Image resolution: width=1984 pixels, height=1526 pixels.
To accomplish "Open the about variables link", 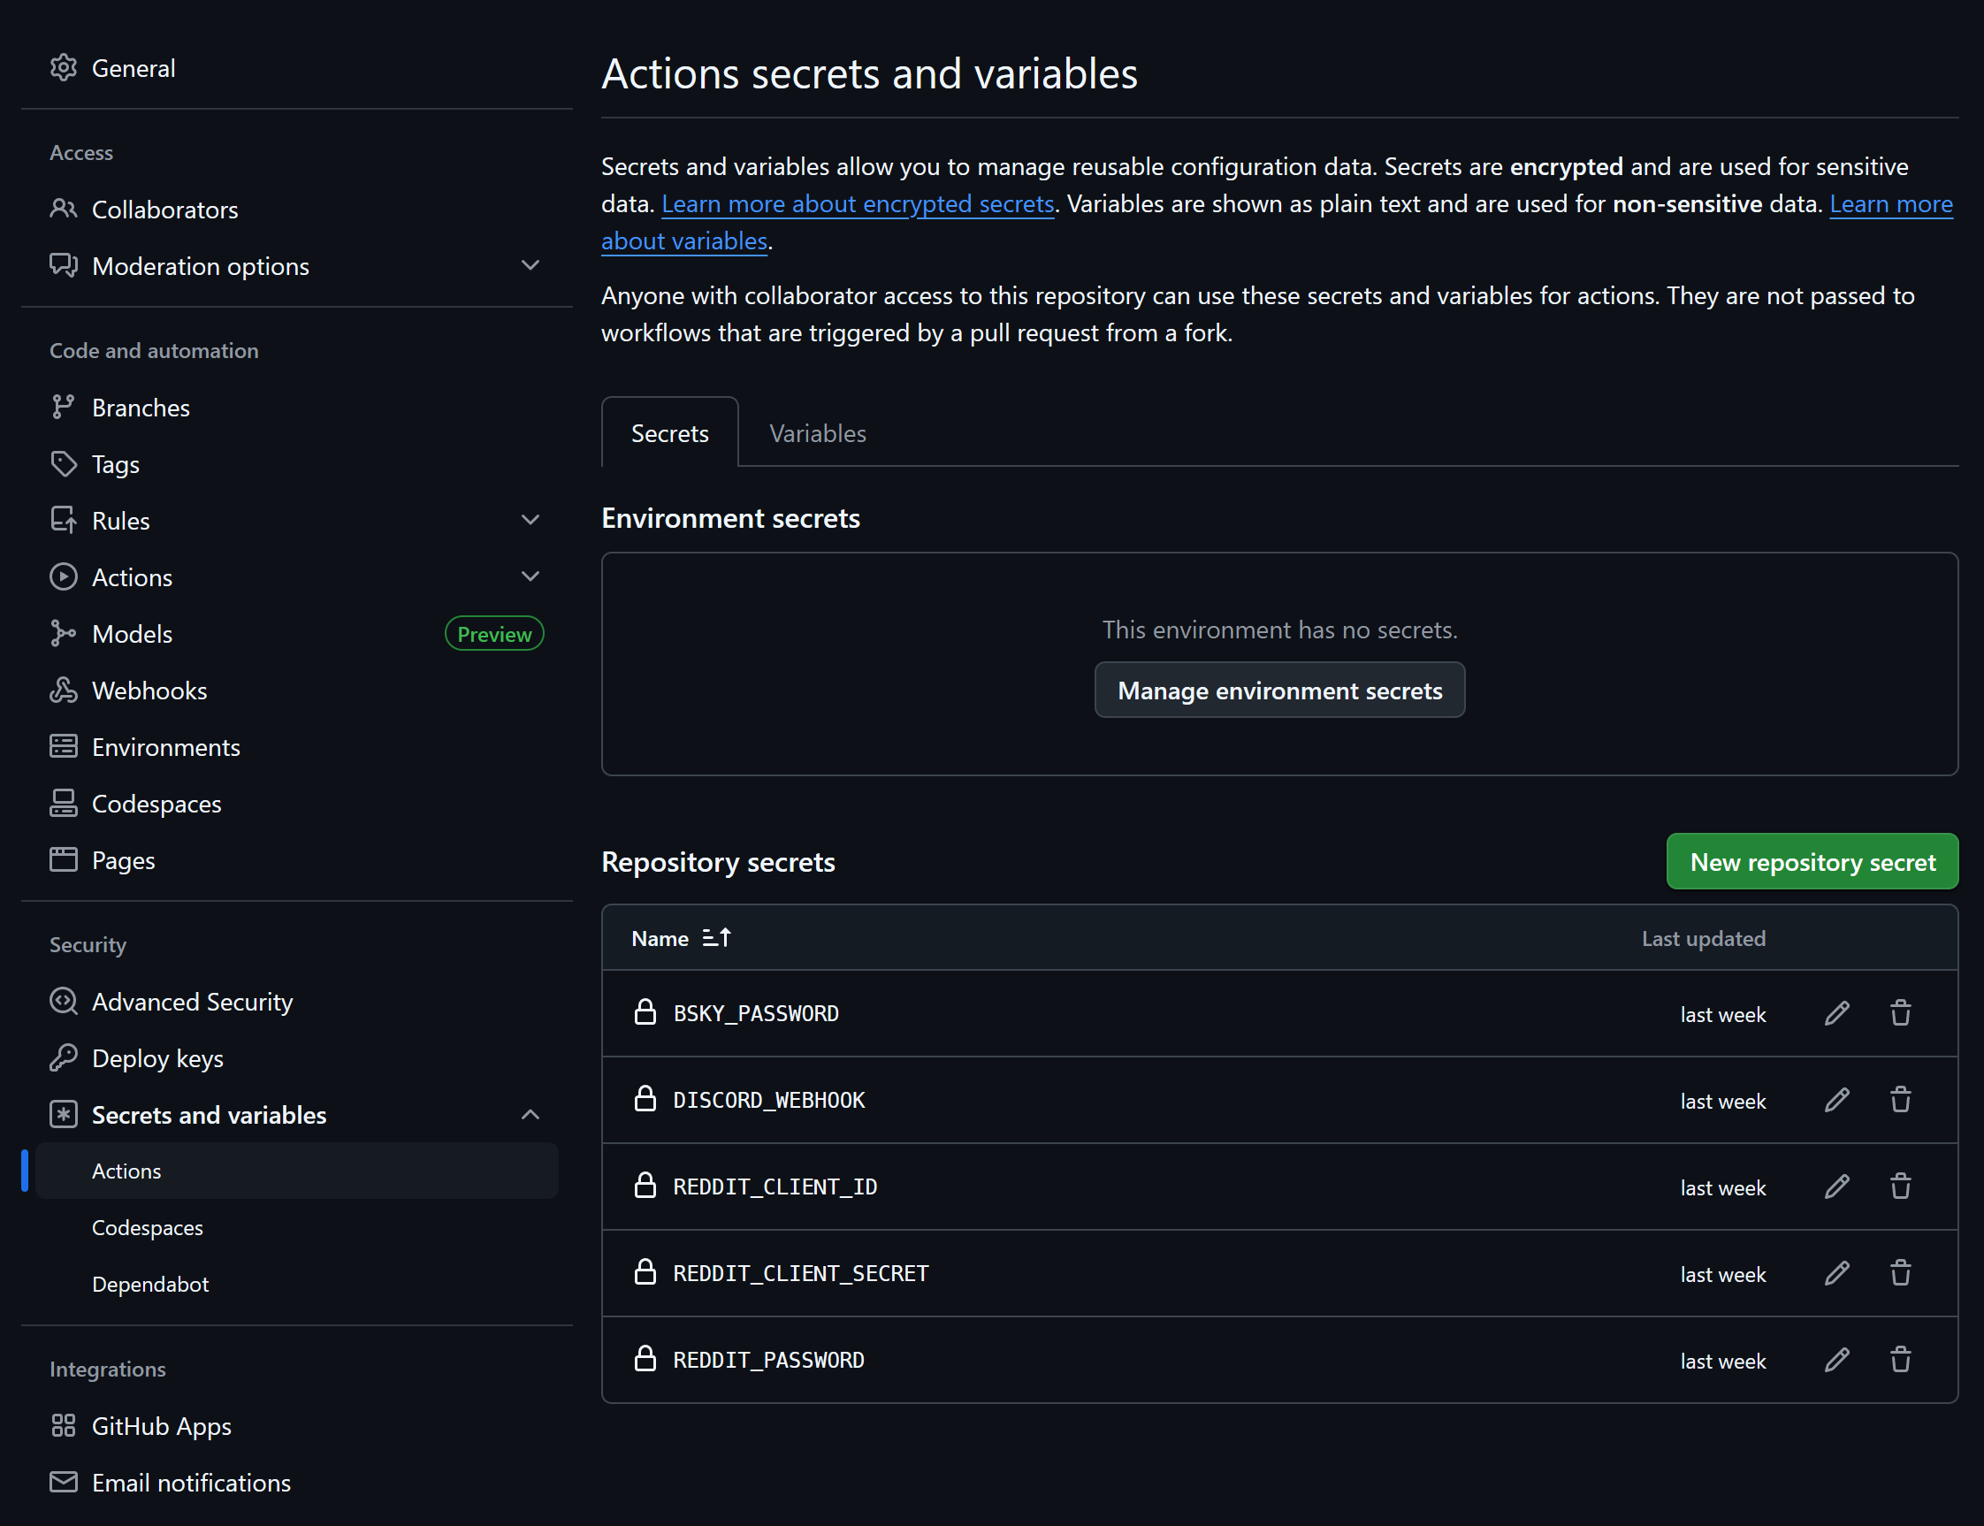I will point(685,240).
